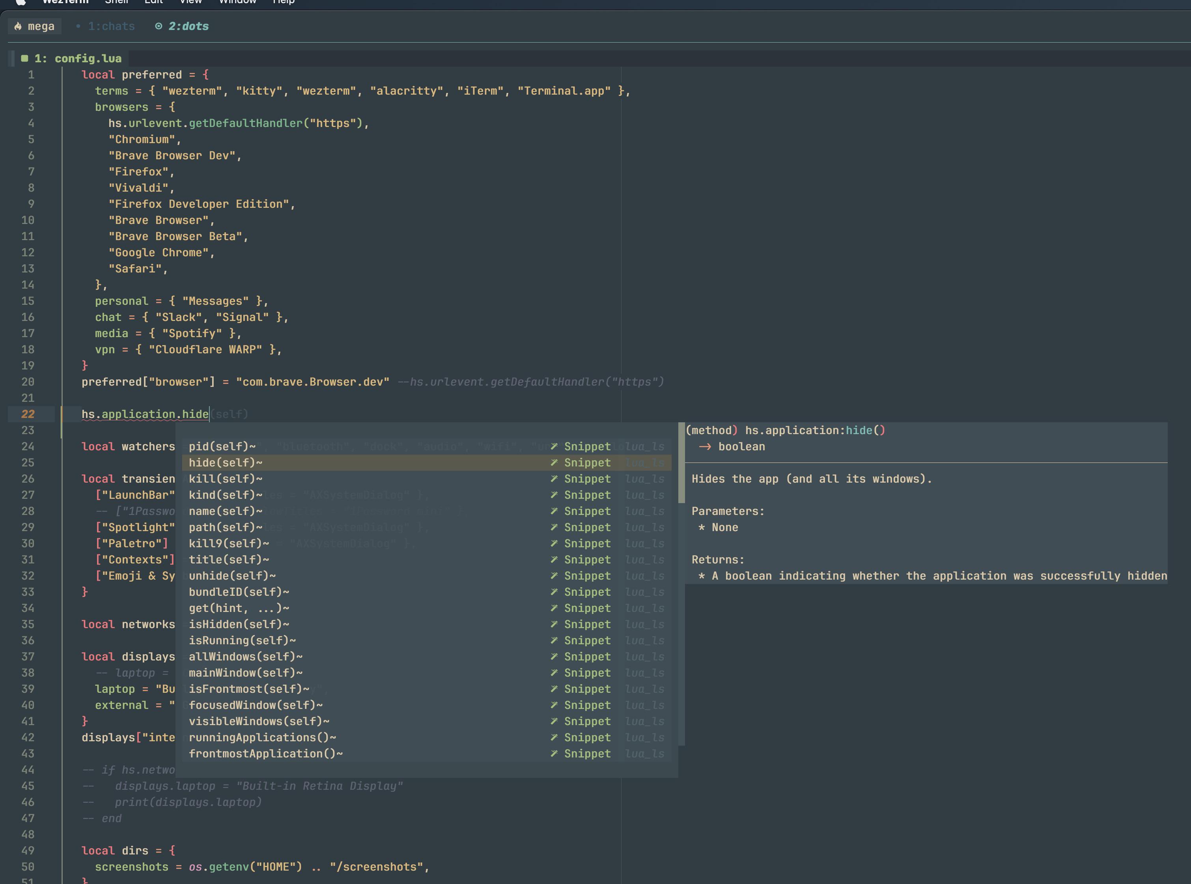Click the snippet icon on the kind(self) row
Image resolution: width=1191 pixels, height=884 pixels.
coord(554,495)
